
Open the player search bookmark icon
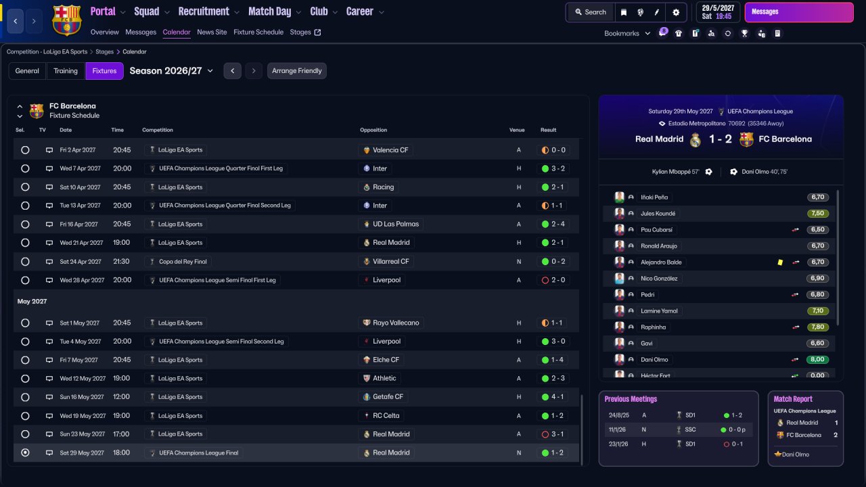711,33
